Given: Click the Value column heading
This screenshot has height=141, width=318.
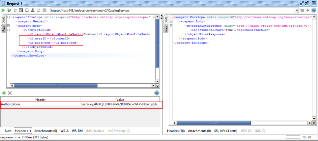Looking at the screenshot, I should pyautogui.click(x=120, y=99).
